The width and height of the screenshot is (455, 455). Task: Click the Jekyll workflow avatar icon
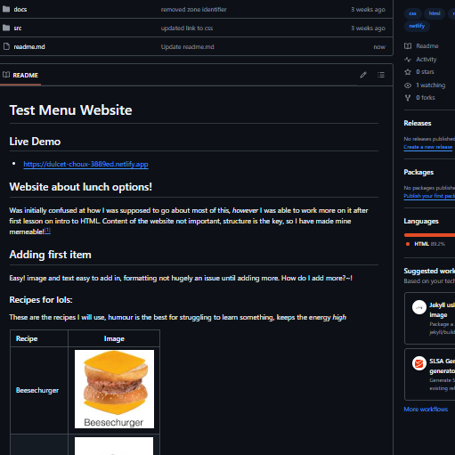[x=419, y=307]
